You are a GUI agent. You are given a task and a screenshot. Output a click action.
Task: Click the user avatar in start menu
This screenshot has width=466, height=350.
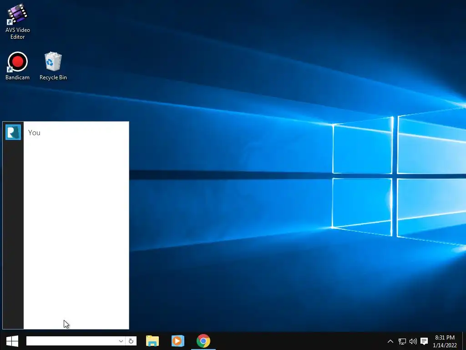click(x=13, y=132)
